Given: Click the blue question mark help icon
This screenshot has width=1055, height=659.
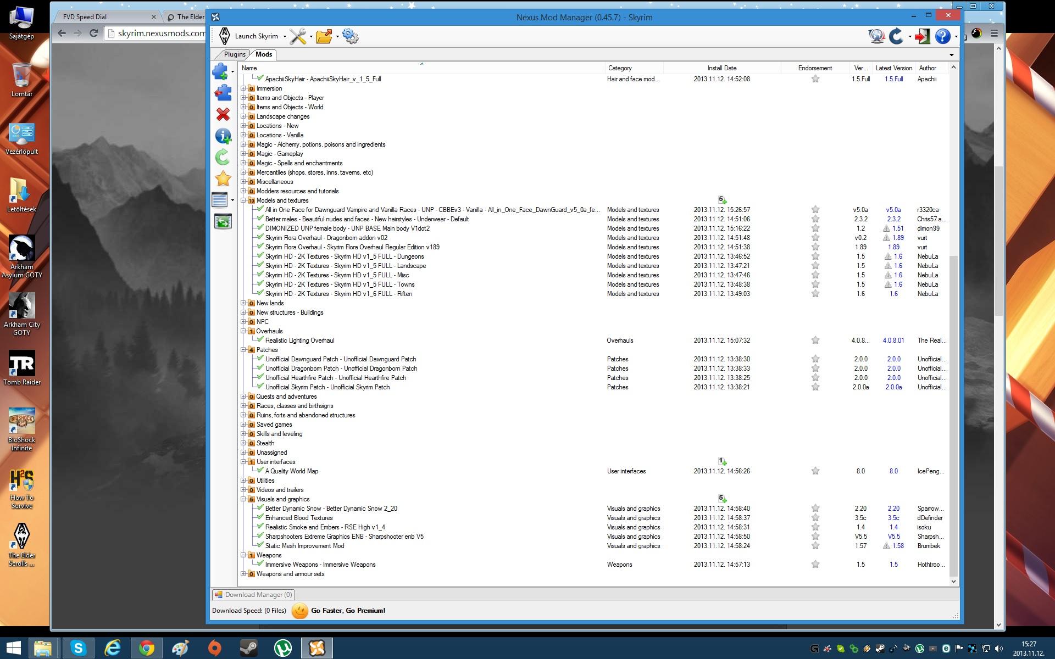Looking at the screenshot, I should (x=942, y=36).
